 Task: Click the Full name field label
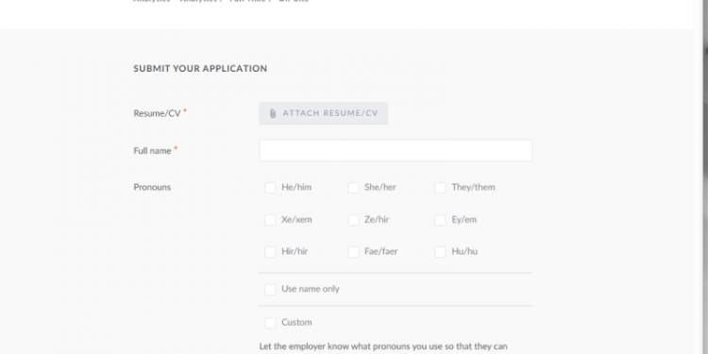click(x=152, y=151)
